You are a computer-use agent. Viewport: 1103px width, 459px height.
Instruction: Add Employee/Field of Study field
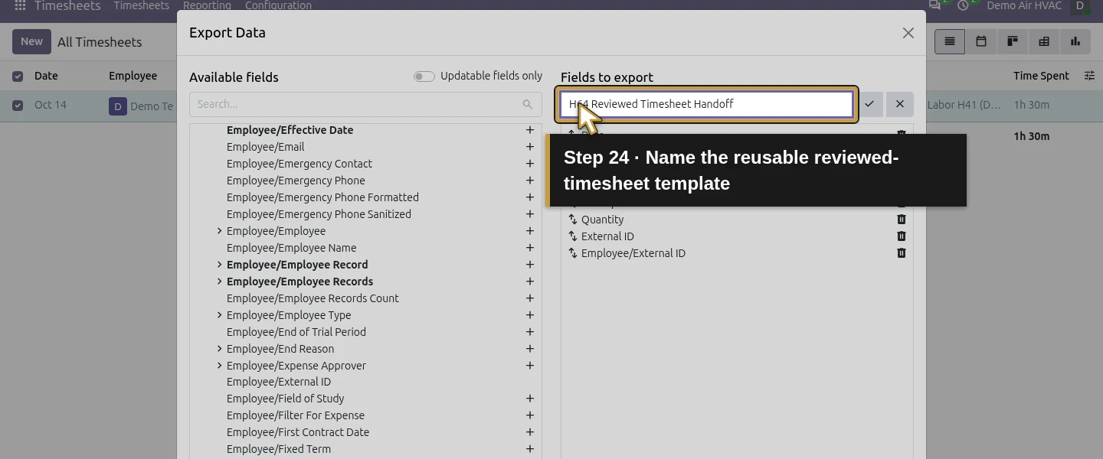(529, 399)
